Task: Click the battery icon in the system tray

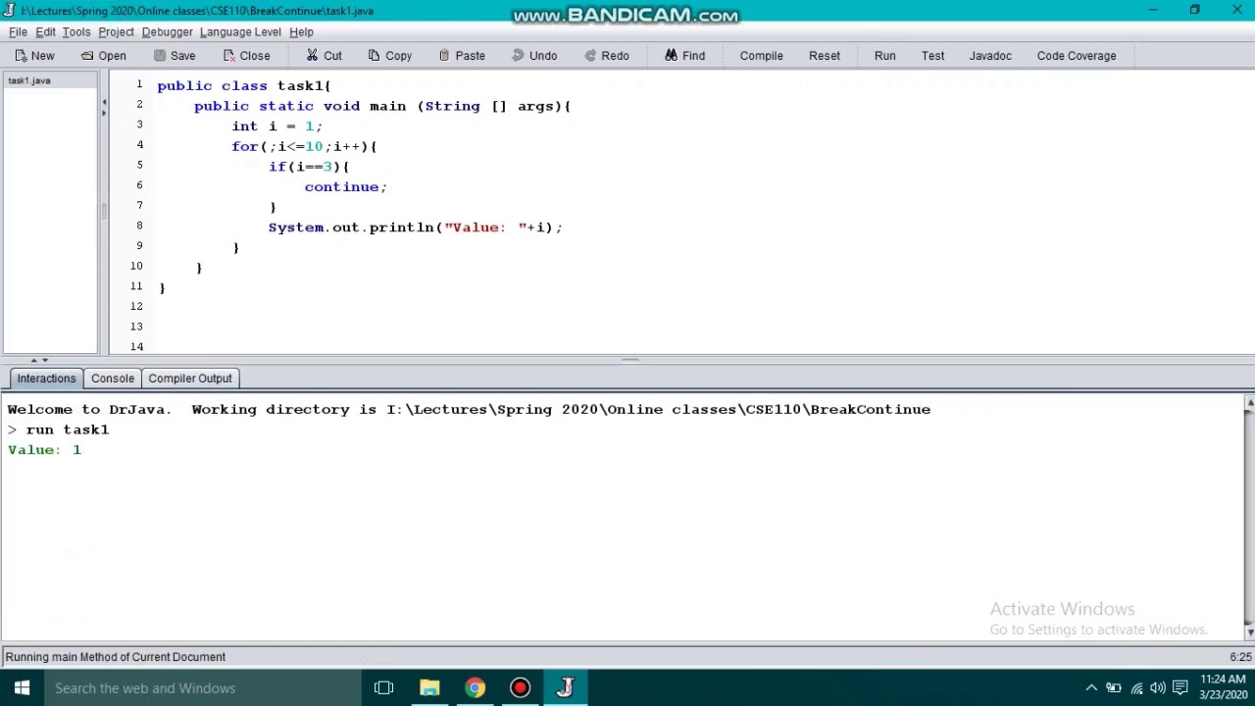Action: click(1114, 688)
